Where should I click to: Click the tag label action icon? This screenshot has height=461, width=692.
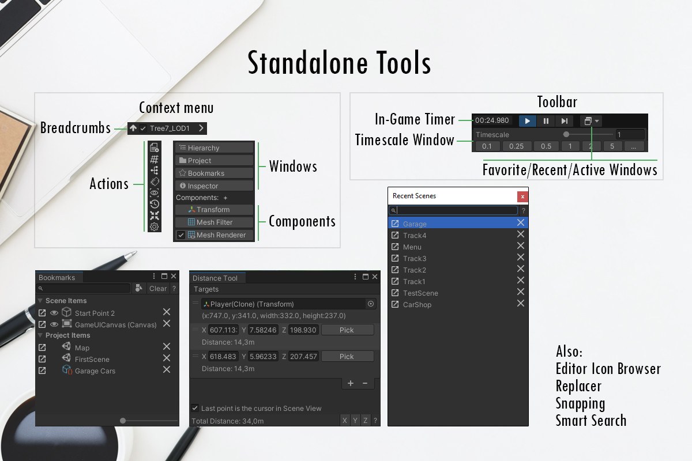(154, 182)
